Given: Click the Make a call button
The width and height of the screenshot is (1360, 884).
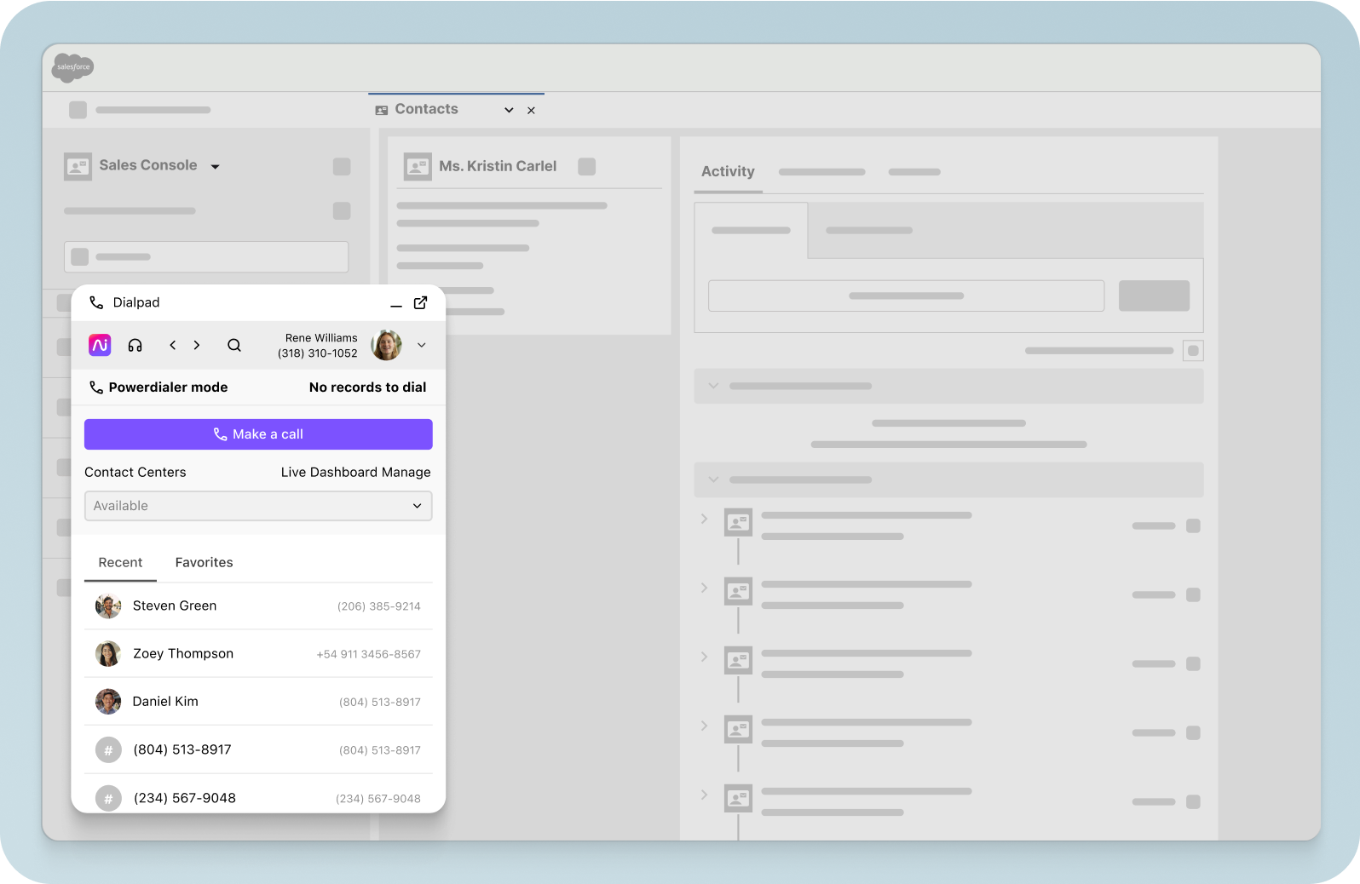Looking at the screenshot, I should point(258,434).
